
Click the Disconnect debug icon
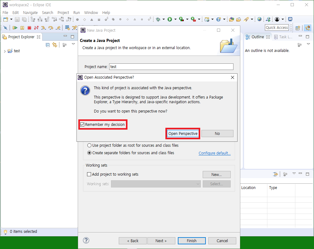36,28
